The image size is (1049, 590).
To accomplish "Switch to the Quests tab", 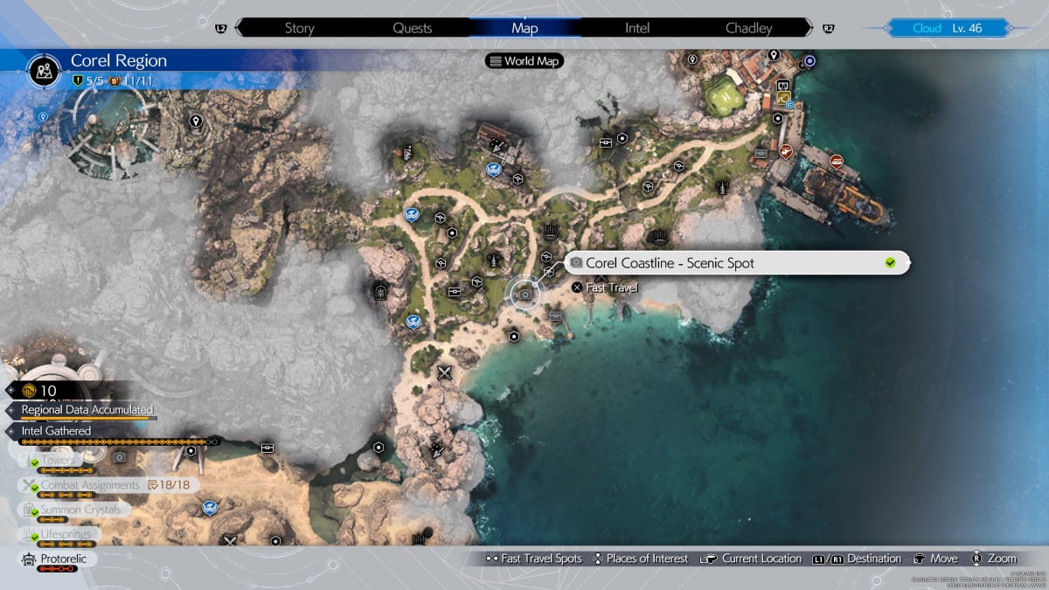I will pos(412,28).
